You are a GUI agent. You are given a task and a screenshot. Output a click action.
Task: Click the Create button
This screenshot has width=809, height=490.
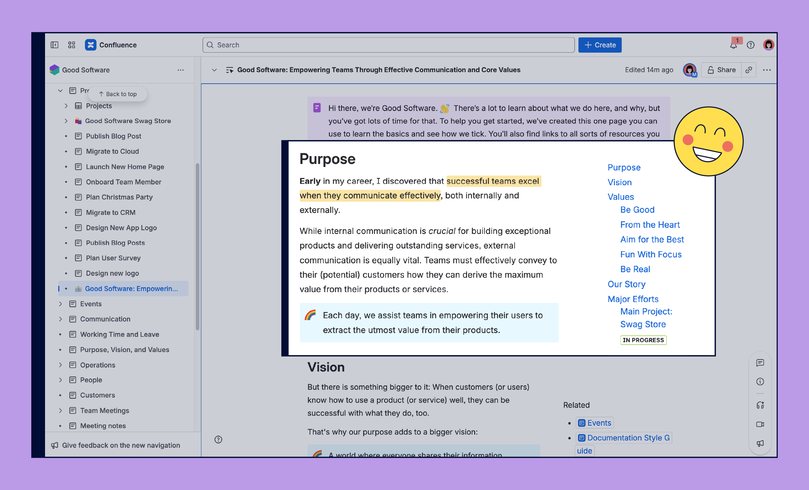pyautogui.click(x=599, y=45)
